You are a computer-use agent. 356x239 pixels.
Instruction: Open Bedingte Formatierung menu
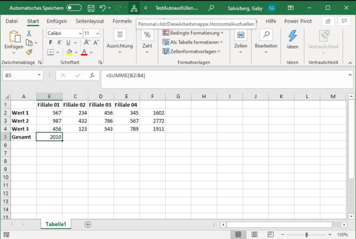(x=193, y=33)
